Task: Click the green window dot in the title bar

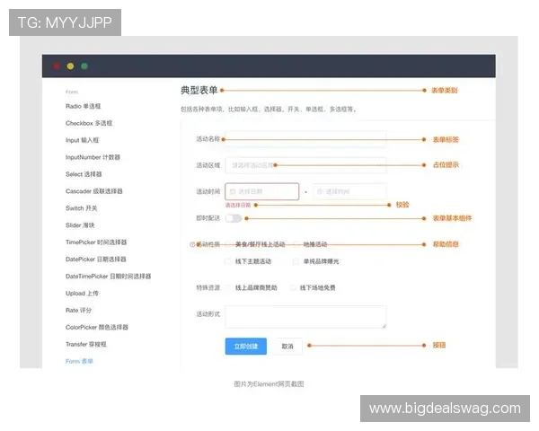Action: point(84,66)
